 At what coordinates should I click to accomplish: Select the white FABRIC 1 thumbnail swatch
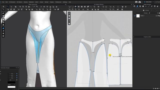138,16
